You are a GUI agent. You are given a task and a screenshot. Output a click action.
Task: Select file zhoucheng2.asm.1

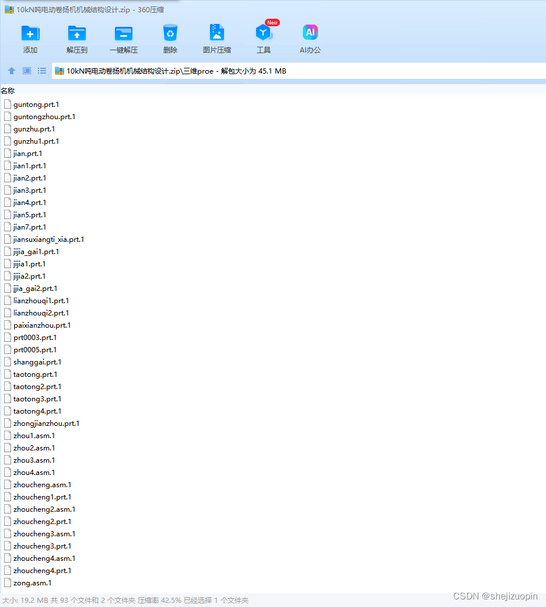[x=40, y=509]
